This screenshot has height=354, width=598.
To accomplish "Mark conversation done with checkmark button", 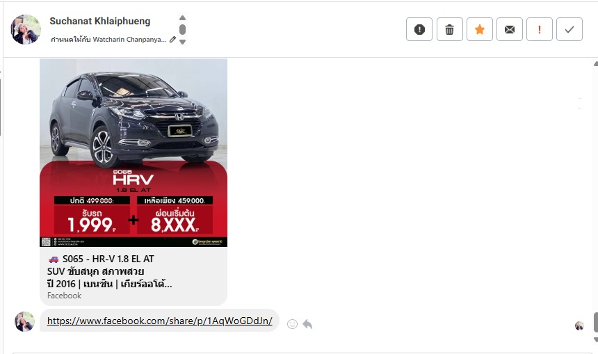I will 569,29.
